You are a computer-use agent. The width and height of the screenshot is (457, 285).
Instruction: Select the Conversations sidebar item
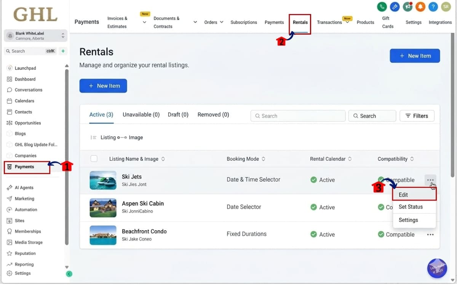click(28, 90)
